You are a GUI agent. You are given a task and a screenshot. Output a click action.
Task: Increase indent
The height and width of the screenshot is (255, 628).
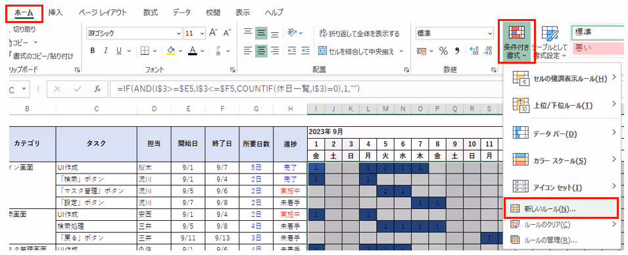[x=306, y=51]
